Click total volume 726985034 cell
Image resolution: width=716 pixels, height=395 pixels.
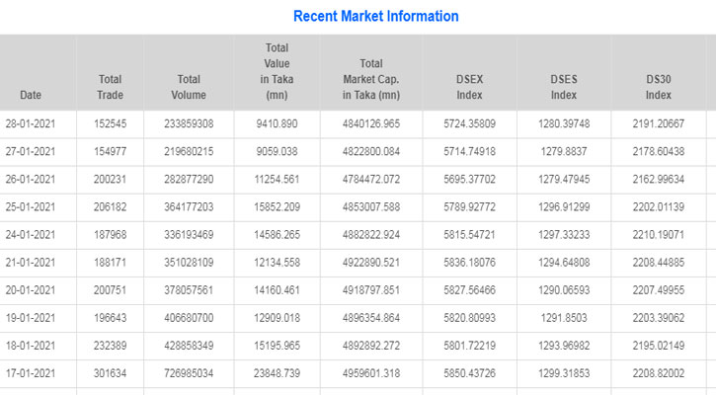point(189,374)
